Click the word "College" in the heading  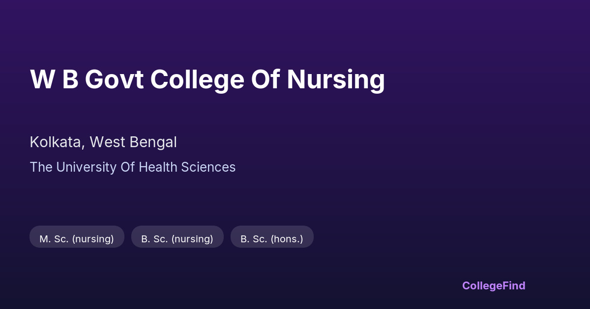coord(197,79)
